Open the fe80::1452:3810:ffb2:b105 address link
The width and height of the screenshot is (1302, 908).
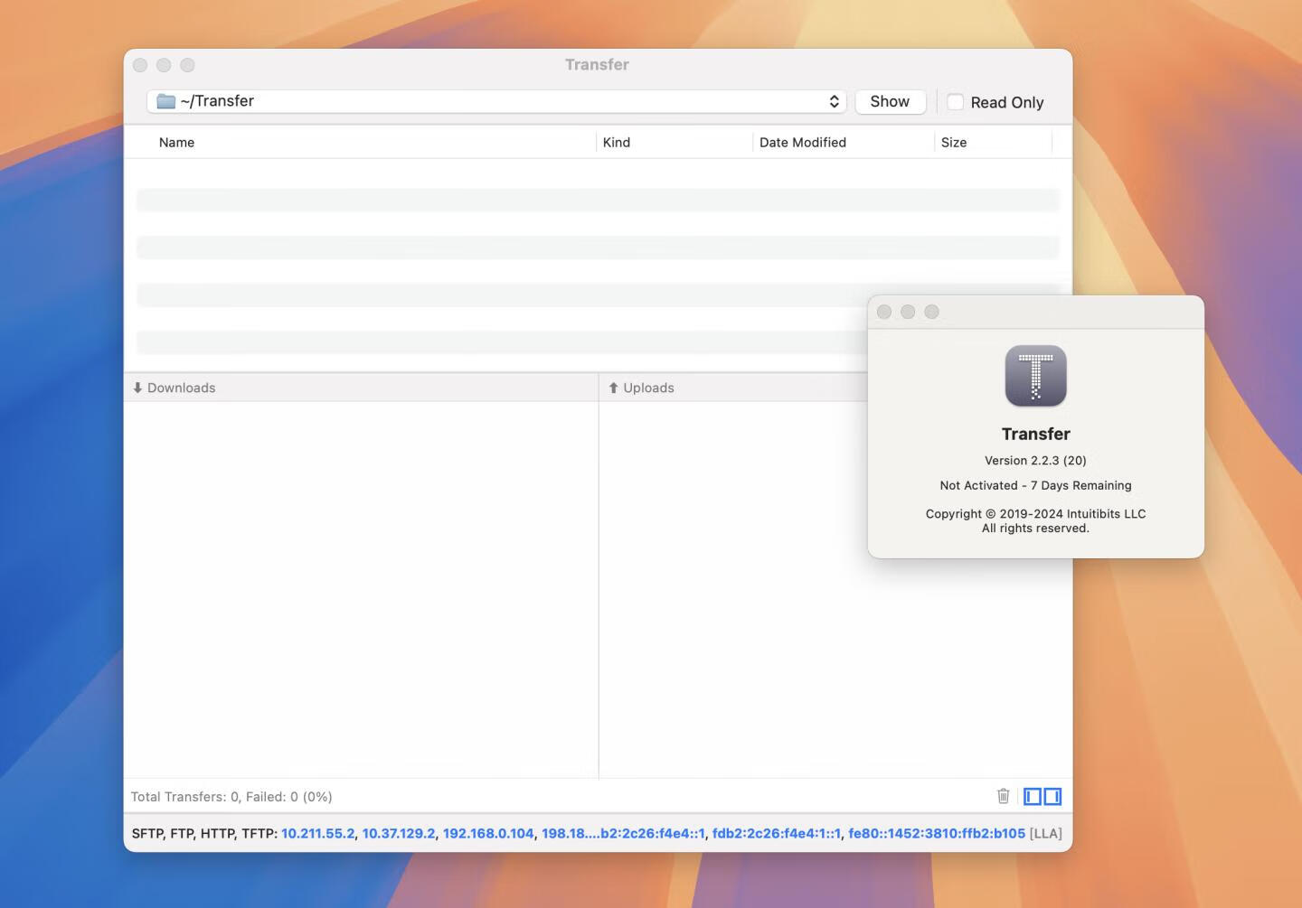coord(937,833)
